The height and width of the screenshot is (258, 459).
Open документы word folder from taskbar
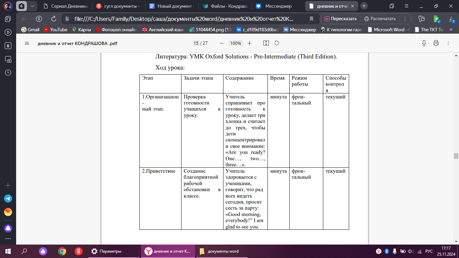click(x=222, y=251)
